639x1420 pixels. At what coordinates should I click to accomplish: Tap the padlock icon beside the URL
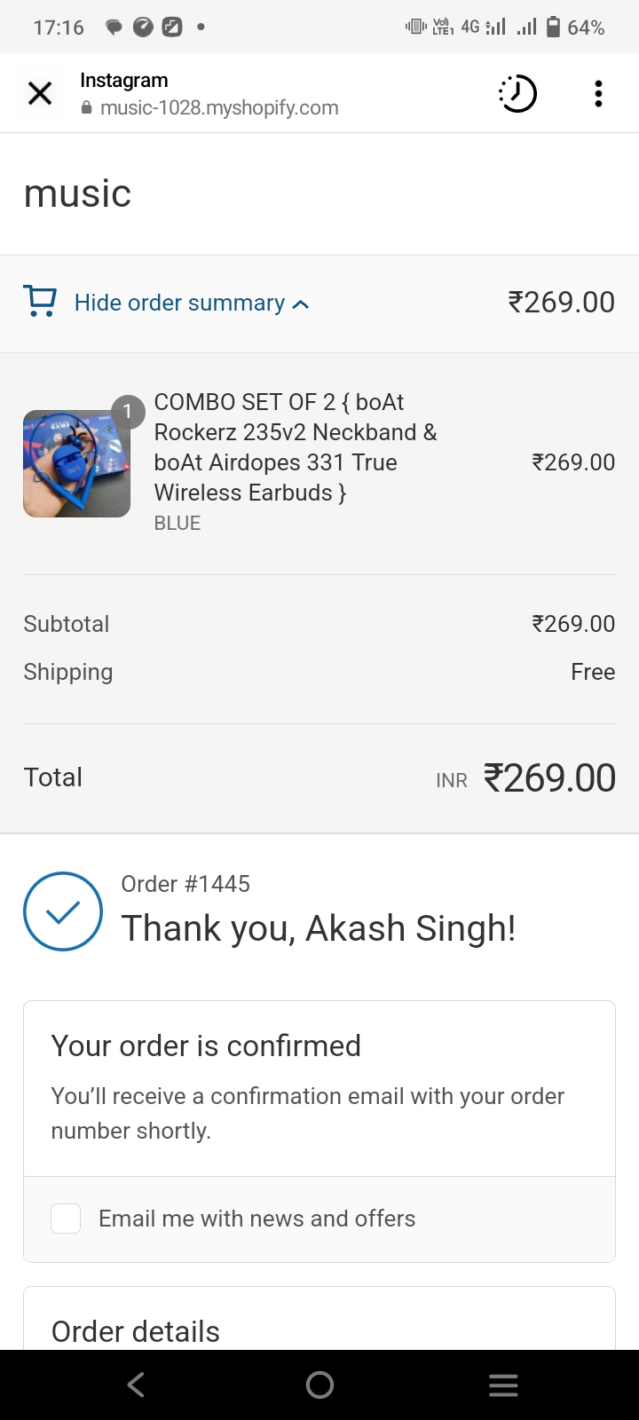pos(86,108)
